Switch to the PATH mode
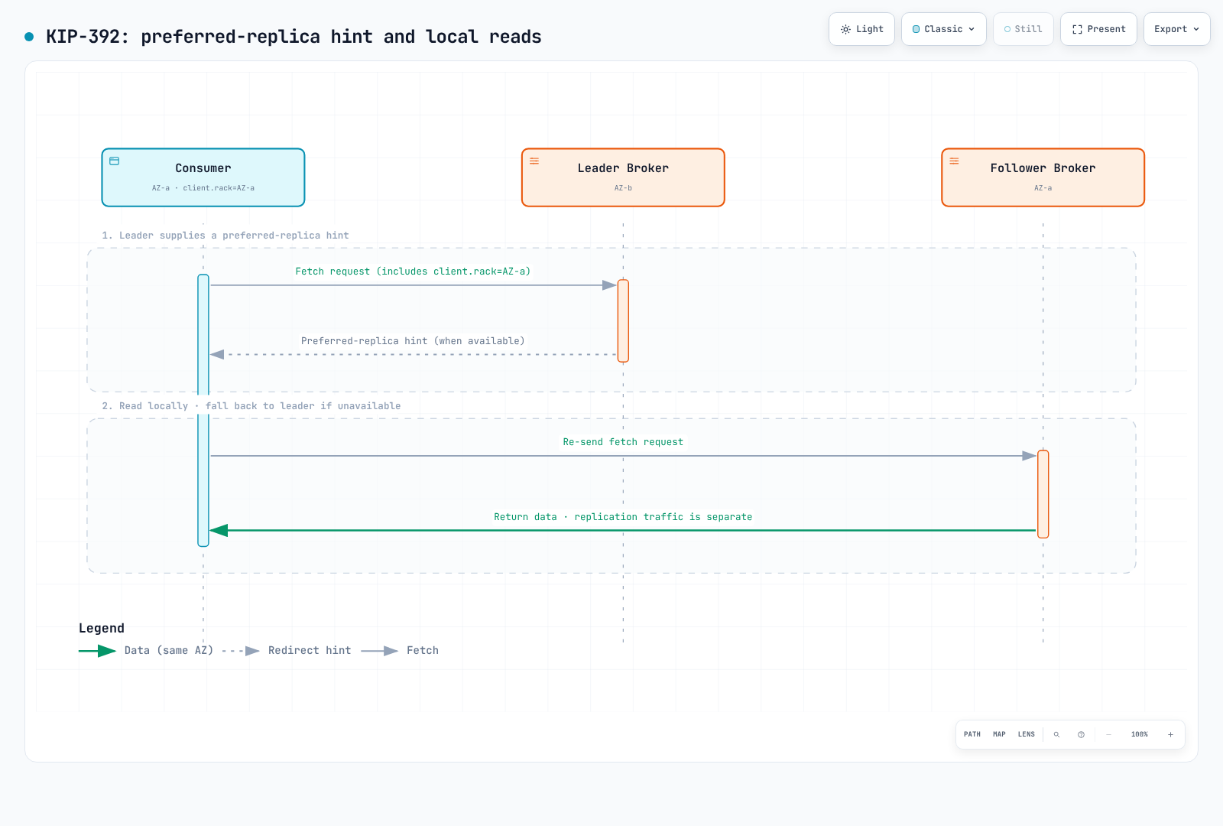 coord(972,734)
